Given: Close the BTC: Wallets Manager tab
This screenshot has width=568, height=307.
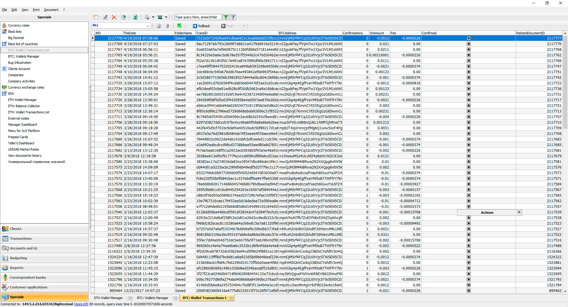Looking at the screenshot, I should pos(176,298).
